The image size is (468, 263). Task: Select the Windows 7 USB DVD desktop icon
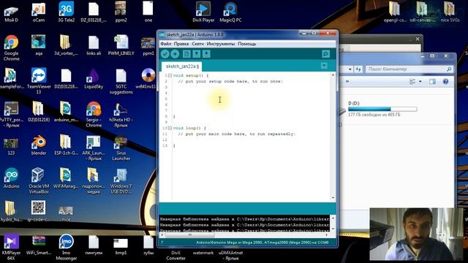click(121, 181)
